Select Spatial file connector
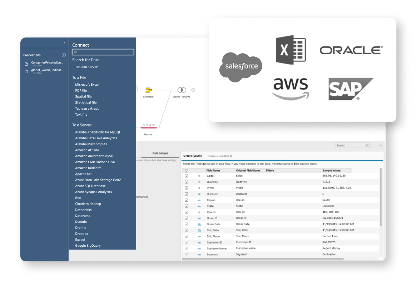The width and height of the screenshot is (418, 286). click(x=84, y=96)
